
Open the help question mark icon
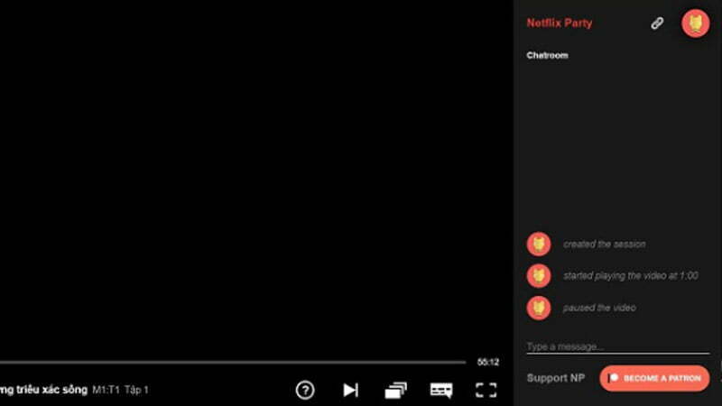point(305,390)
